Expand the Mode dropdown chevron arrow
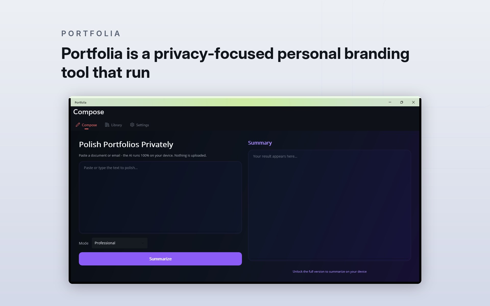The image size is (490, 306). (x=142, y=243)
